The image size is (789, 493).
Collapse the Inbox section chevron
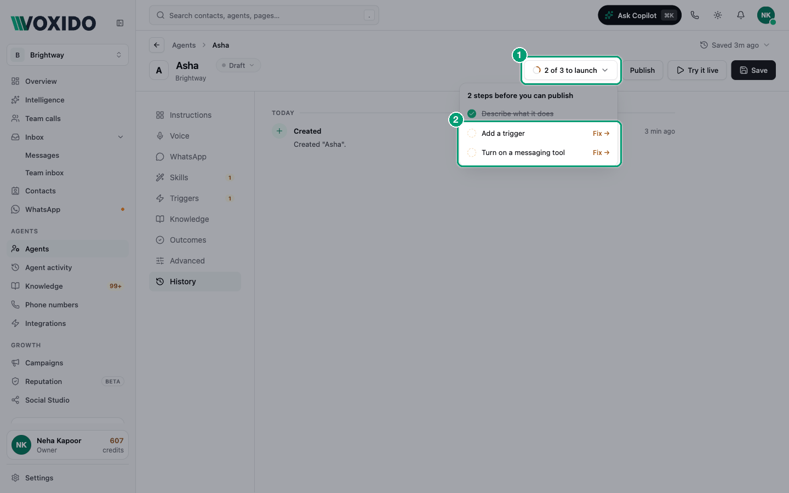click(x=121, y=137)
